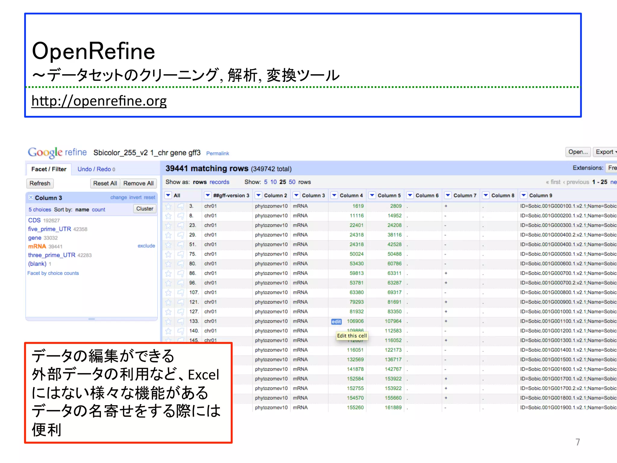Open the Column 9 dropdown menu
The width and height of the screenshot is (617, 463).
tap(524, 195)
